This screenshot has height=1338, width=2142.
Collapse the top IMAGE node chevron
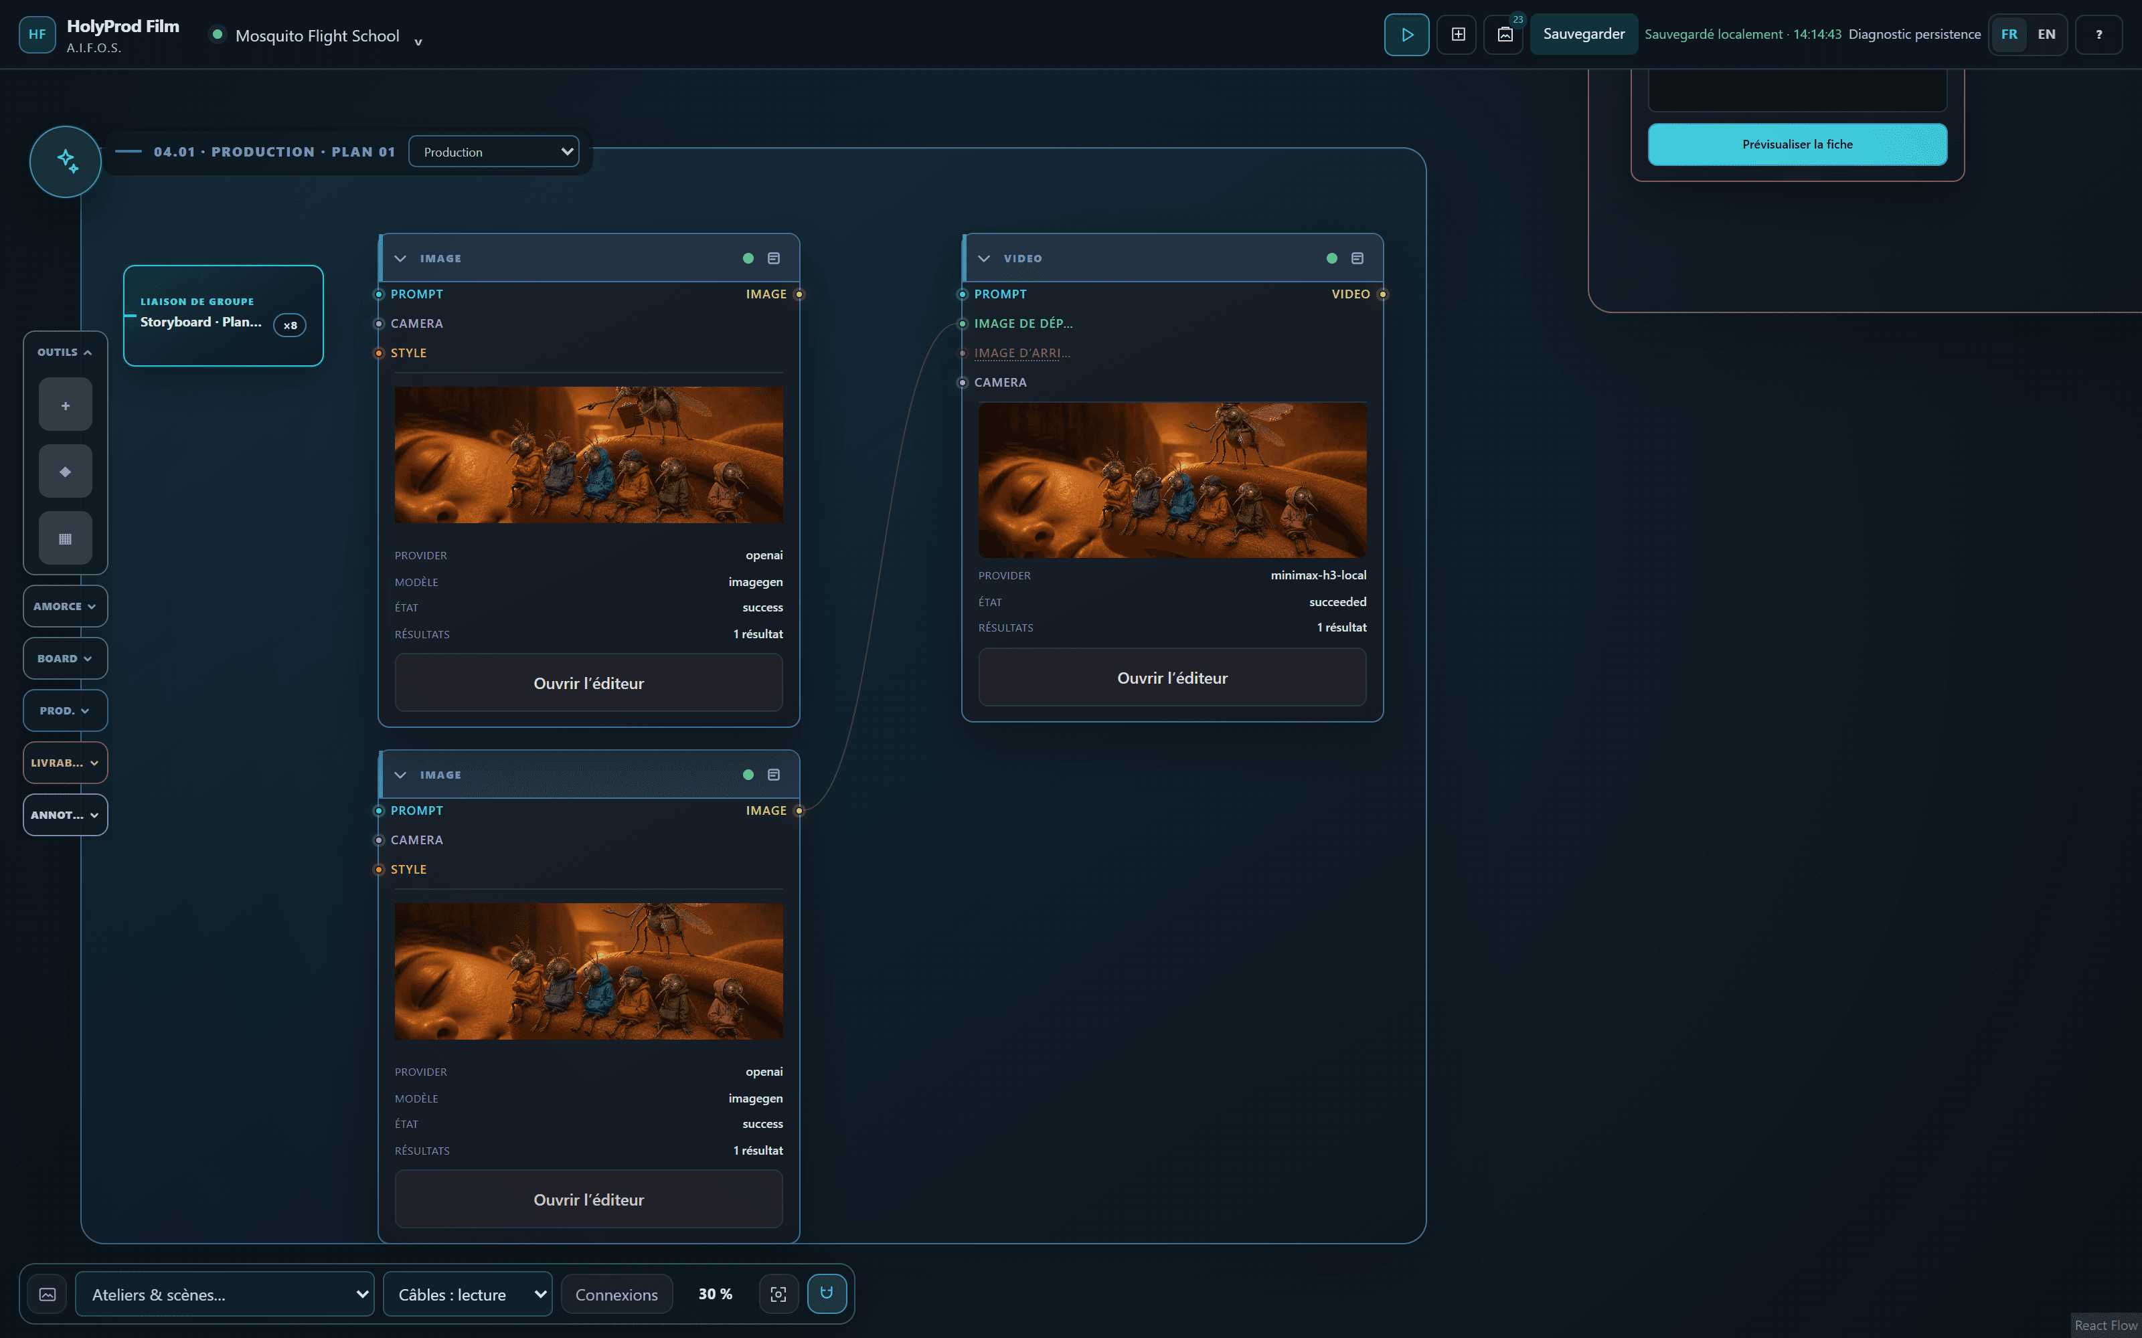(400, 258)
